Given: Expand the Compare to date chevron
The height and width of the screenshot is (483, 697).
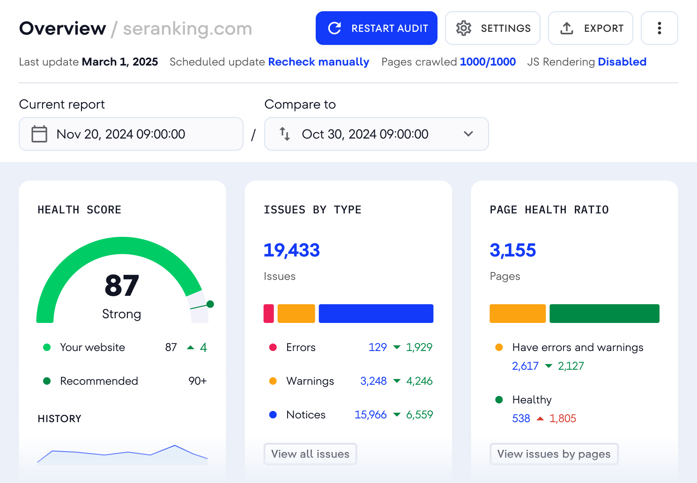Looking at the screenshot, I should click(468, 134).
